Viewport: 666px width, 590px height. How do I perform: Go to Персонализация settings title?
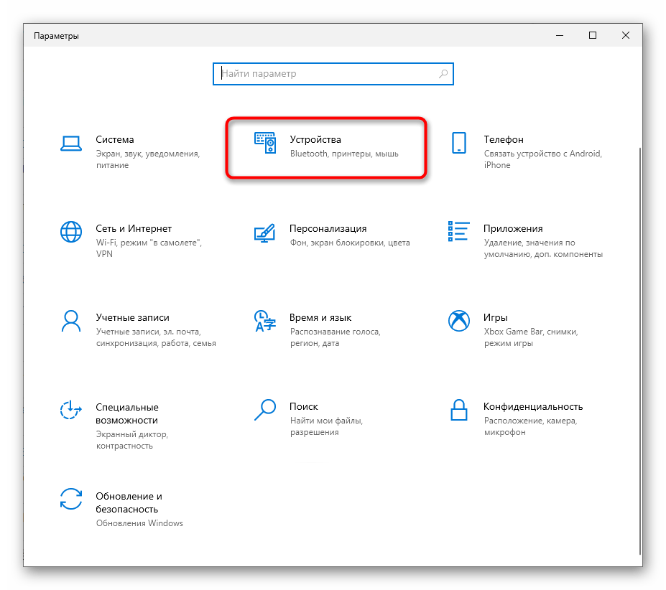pyautogui.click(x=328, y=228)
